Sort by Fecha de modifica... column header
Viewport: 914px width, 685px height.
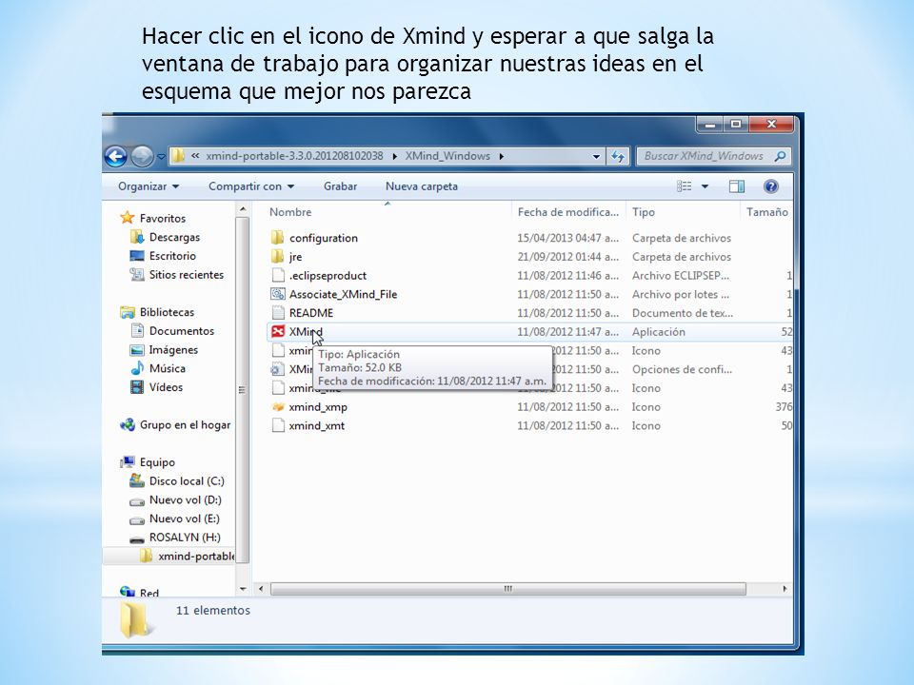[567, 212]
